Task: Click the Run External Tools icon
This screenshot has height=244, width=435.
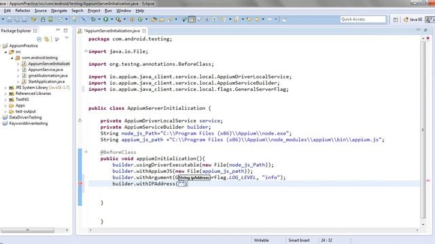Action: tap(118, 20)
